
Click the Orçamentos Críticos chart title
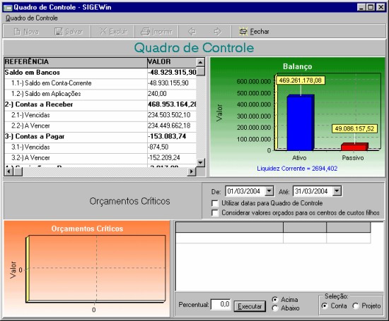point(87,229)
